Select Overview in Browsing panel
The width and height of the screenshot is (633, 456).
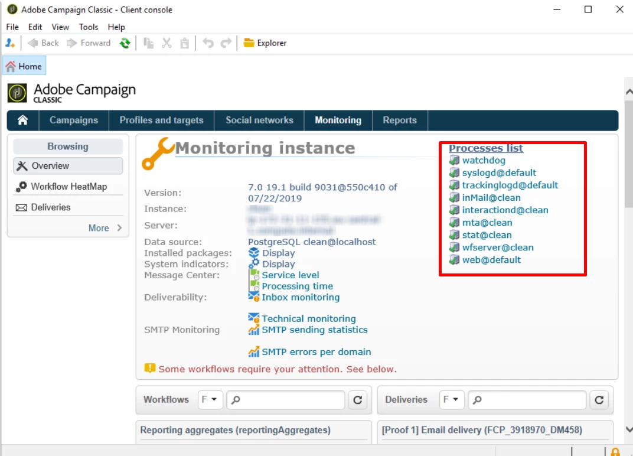point(68,166)
